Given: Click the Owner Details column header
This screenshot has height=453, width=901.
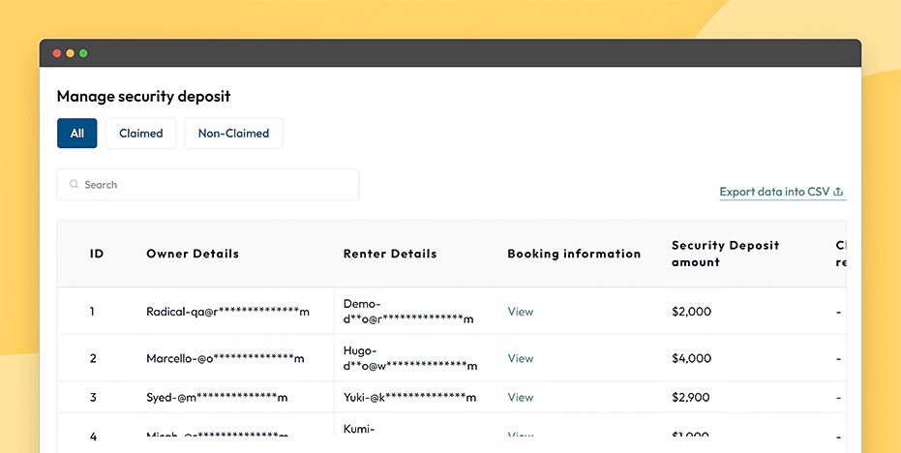Looking at the screenshot, I should pyautogui.click(x=193, y=254).
